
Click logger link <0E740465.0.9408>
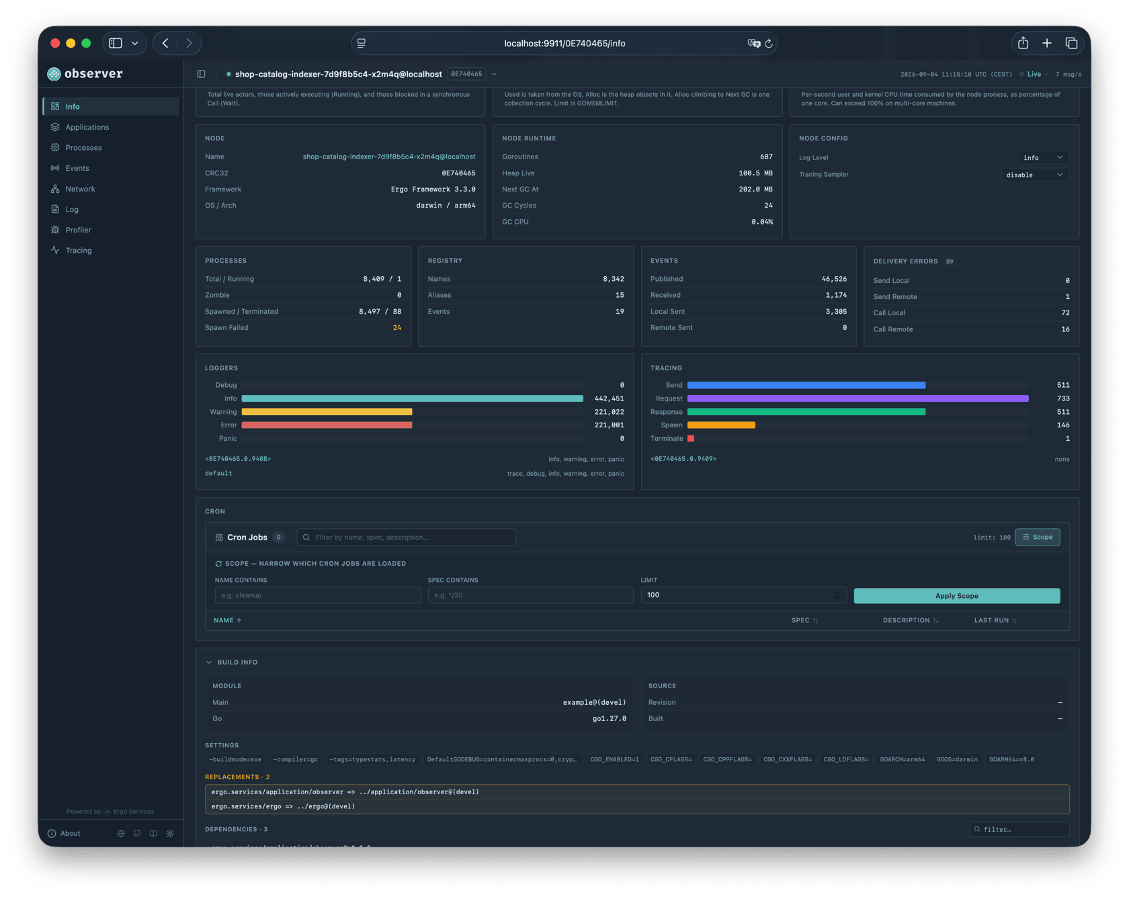click(x=238, y=459)
